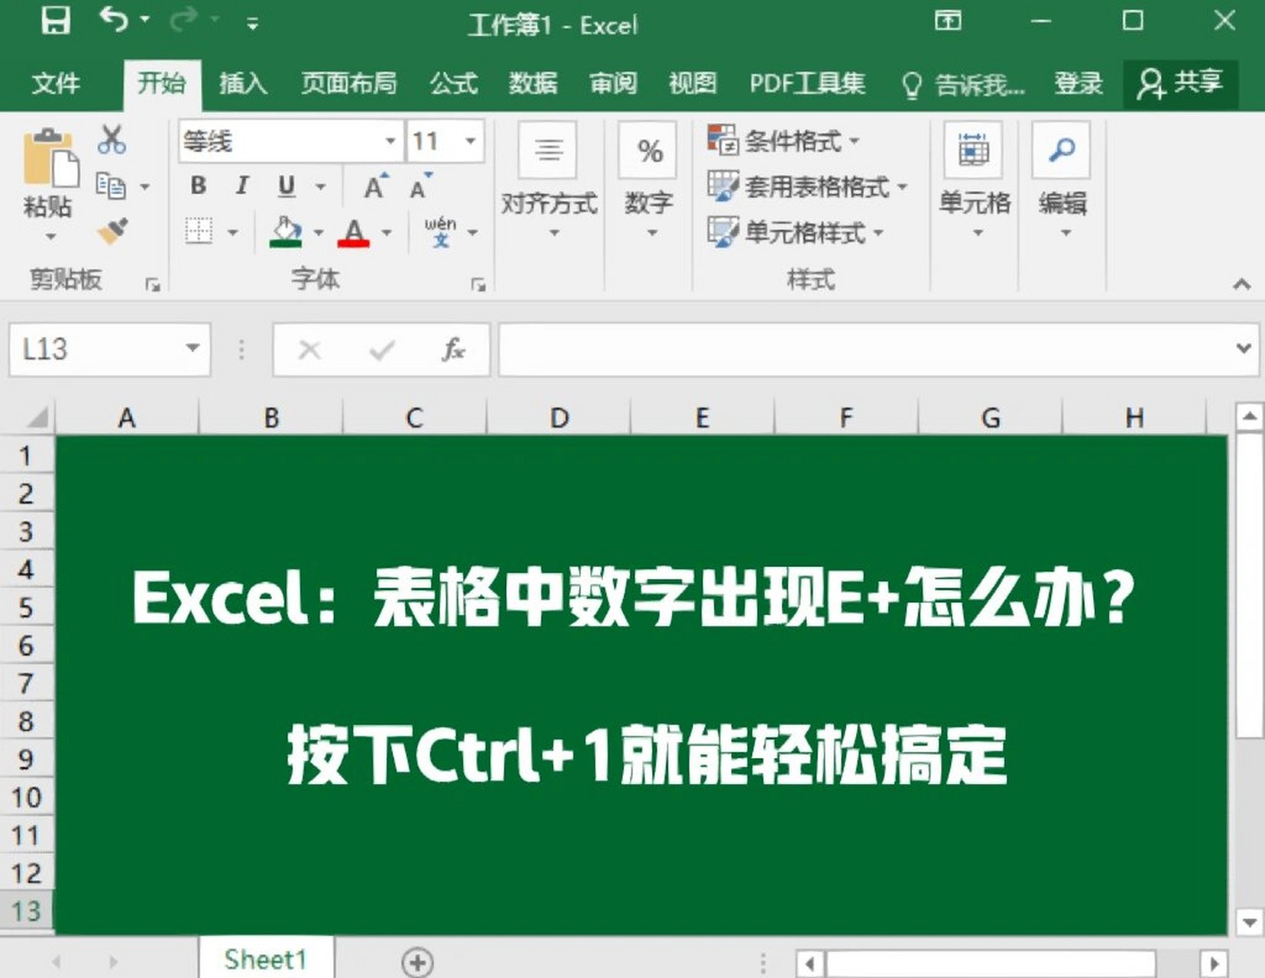Click the Select All corner triangle
The width and height of the screenshot is (1265, 978).
pyautogui.click(x=37, y=417)
